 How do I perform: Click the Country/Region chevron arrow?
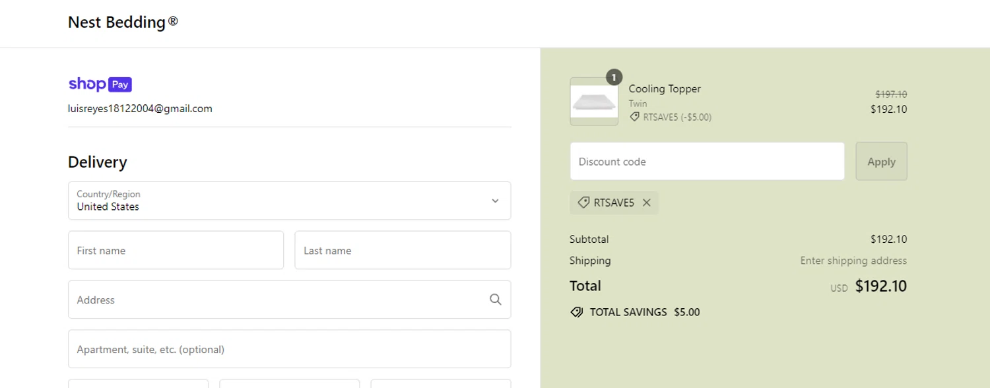[495, 201]
